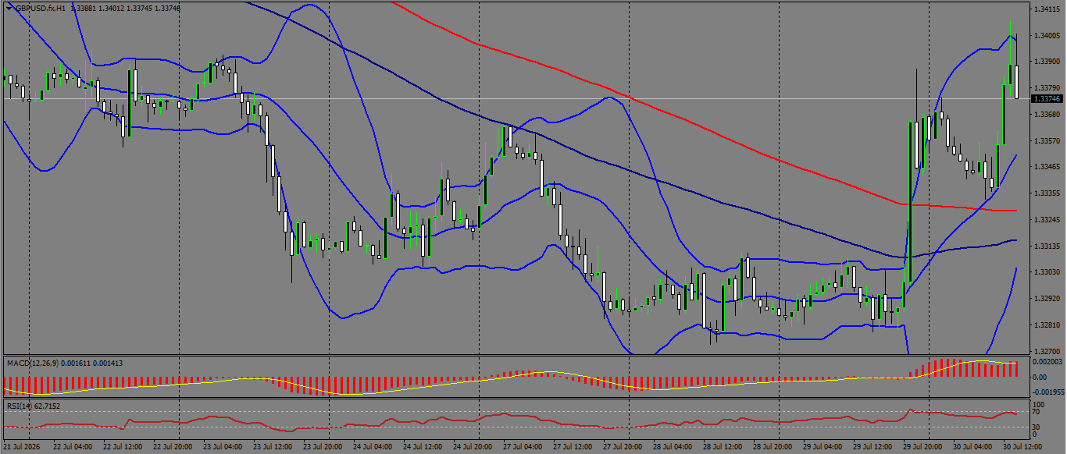Click the 1.32700 price scale label
1067x454 pixels.
point(1046,352)
